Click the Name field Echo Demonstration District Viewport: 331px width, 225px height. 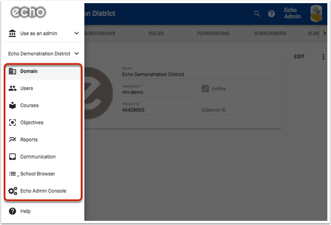click(x=197, y=74)
